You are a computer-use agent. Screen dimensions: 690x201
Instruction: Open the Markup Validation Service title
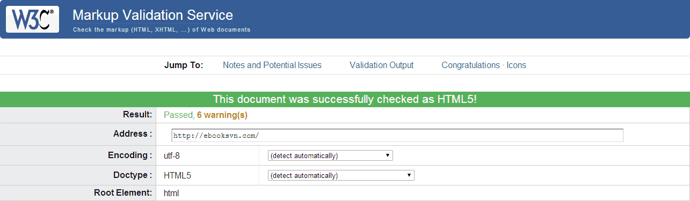click(x=152, y=15)
